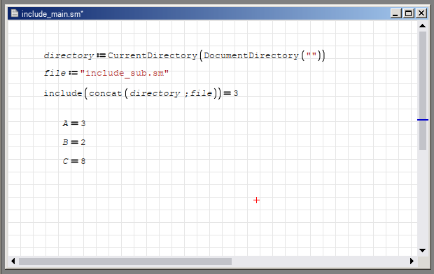Click the include_main.sm title text

click(52, 14)
